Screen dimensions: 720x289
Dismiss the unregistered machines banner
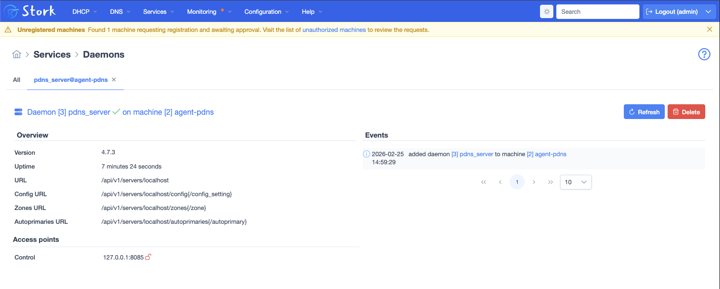pyautogui.click(x=709, y=29)
